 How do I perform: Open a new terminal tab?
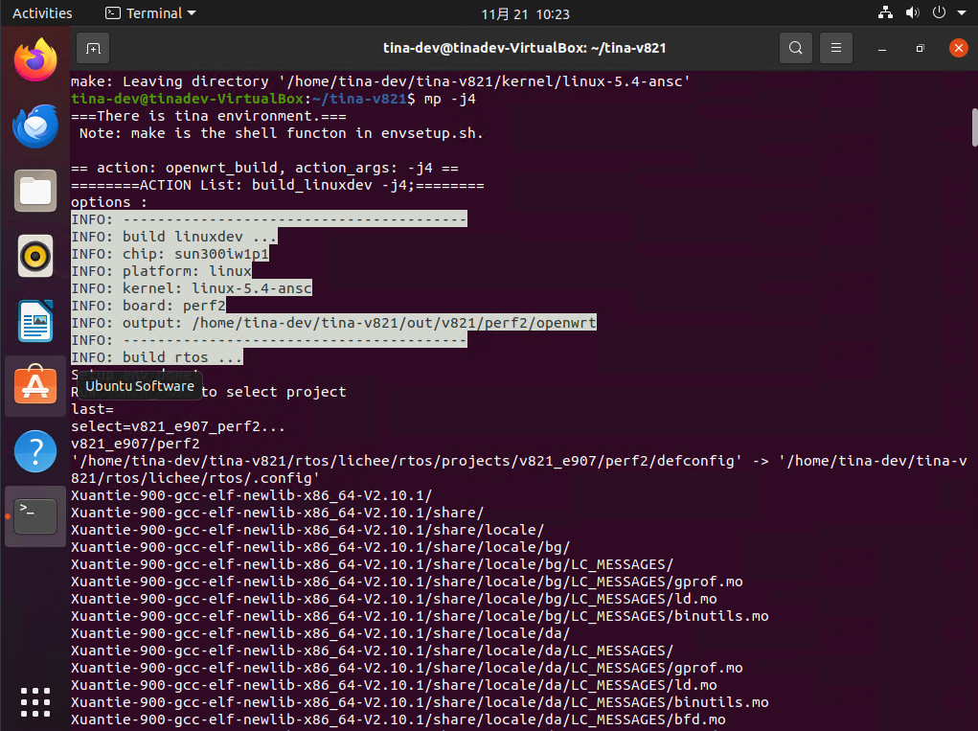[x=93, y=48]
